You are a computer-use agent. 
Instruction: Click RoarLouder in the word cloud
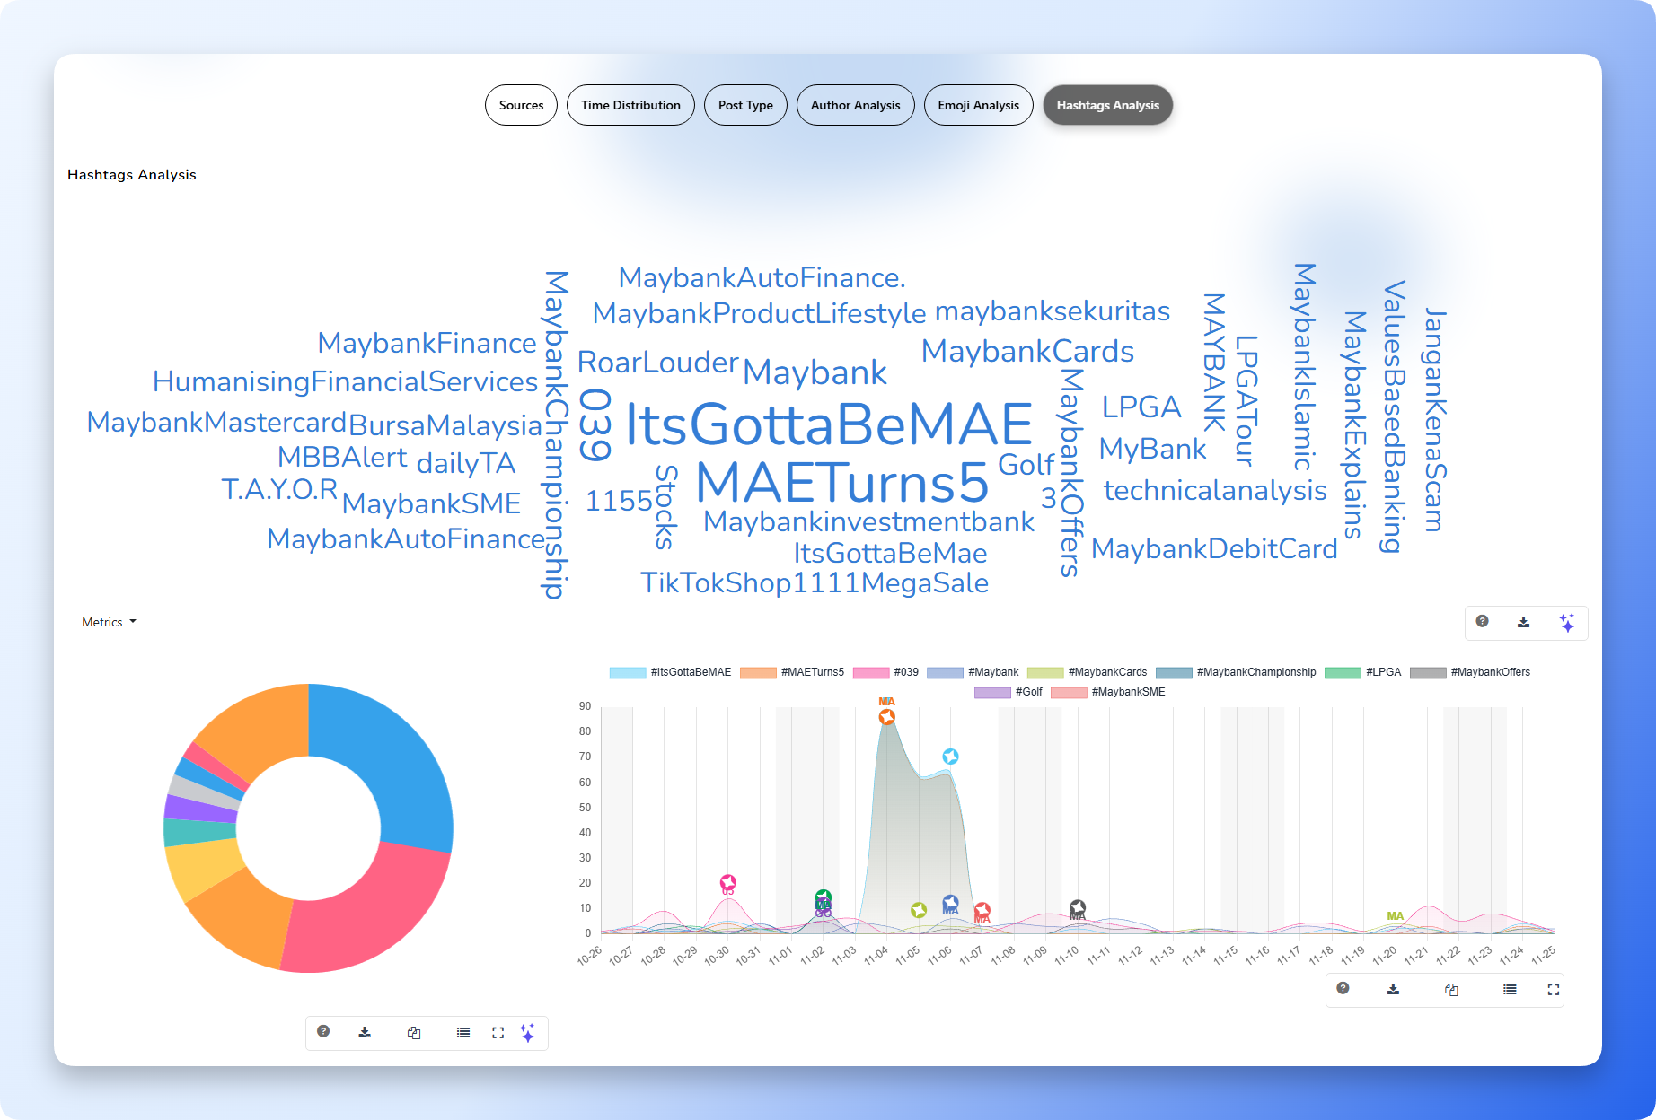(x=657, y=362)
